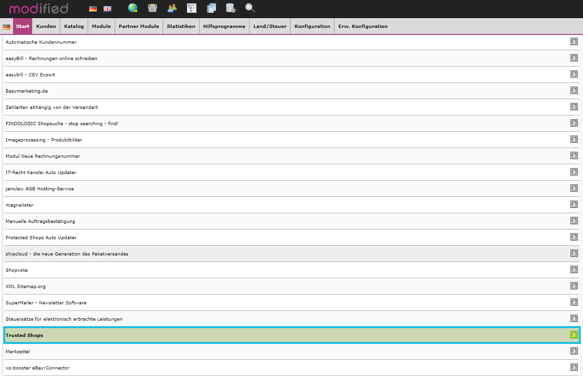Viewport: 583px width, 376px height.
Task: Select the "Automatische Kundennummer" module name
Action: [41, 42]
